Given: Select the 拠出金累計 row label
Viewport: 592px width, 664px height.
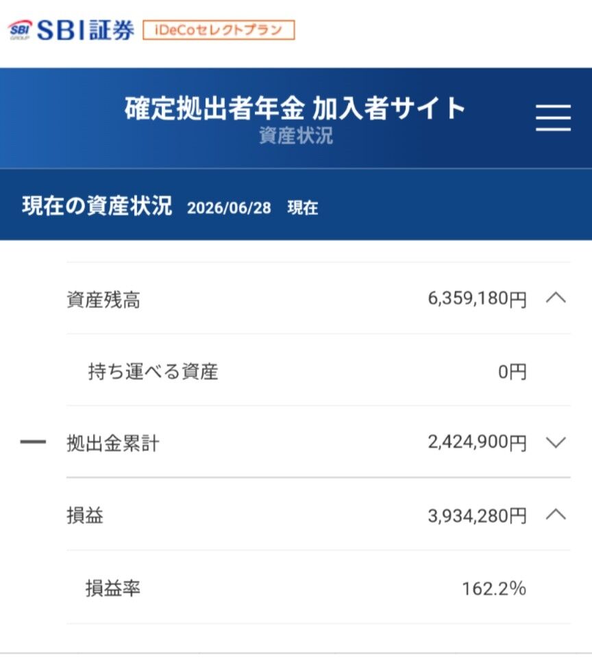Looking at the screenshot, I should point(113,444).
